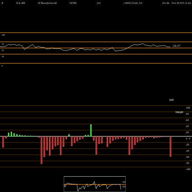Click the current RSI value 53.57
Viewport: 192px width, 192px height.
[x=177, y=46]
